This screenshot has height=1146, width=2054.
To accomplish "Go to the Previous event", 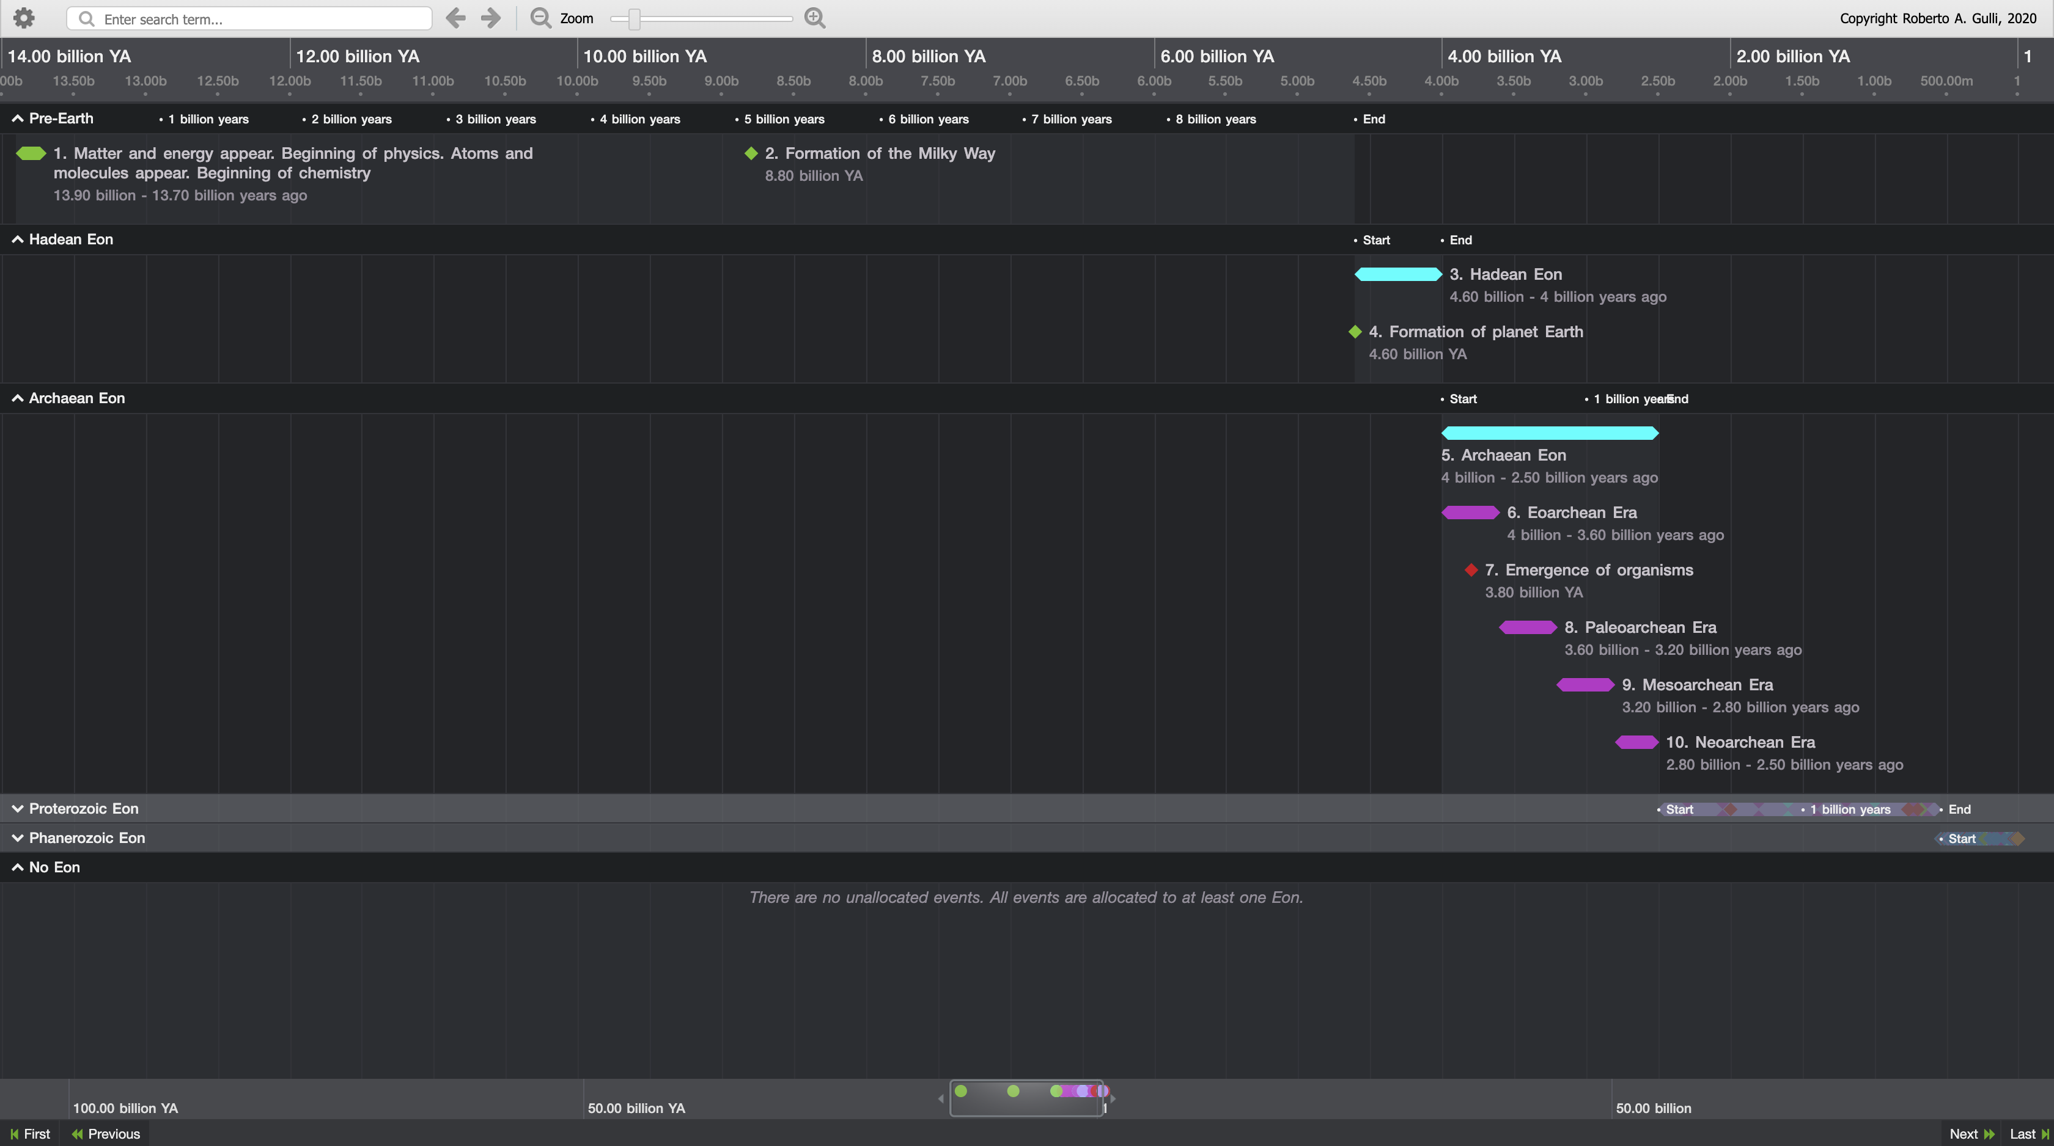I will (105, 1134).
